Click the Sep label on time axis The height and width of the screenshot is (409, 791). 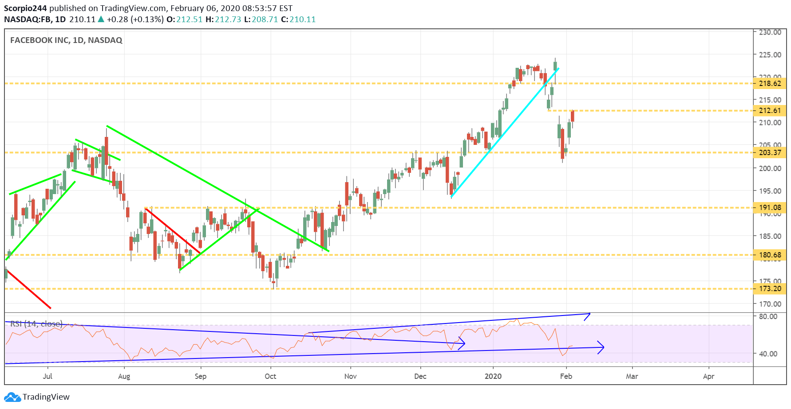pos(201,376)
